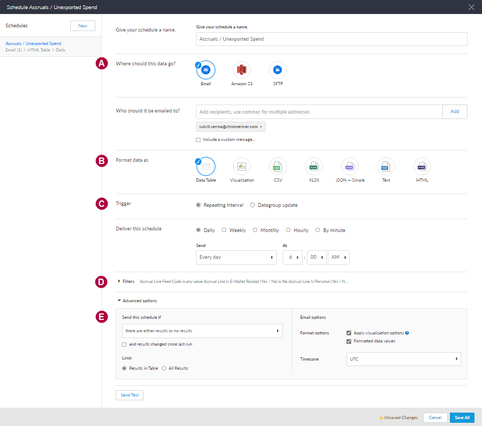Select the Email destination icon

tap(206, 70)
